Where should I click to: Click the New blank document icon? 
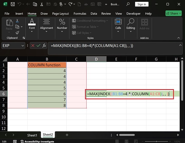click(79, 4)
